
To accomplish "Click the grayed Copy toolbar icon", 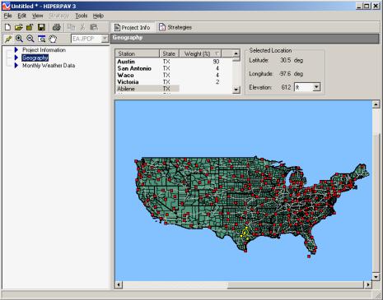I will coord(71,27).
